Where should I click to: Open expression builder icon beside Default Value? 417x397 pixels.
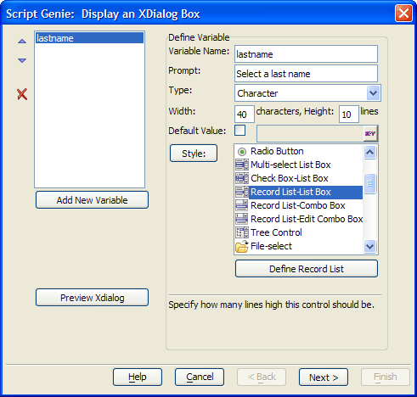[370, 134]
